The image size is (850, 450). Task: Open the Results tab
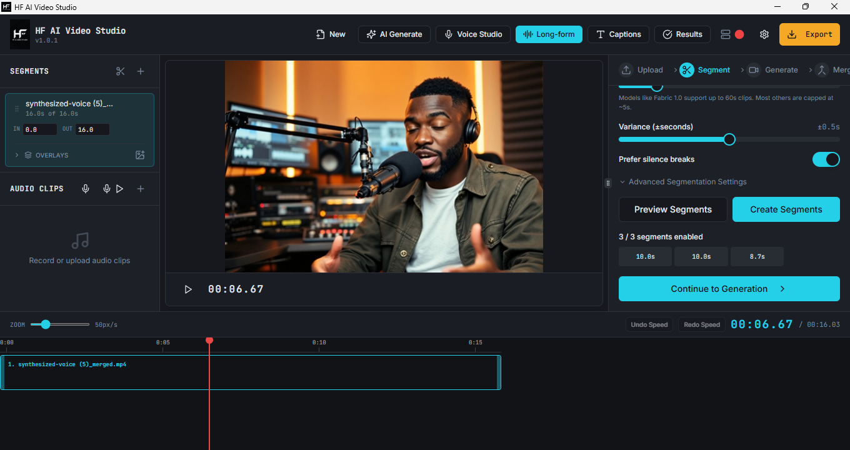pos(682,34)
